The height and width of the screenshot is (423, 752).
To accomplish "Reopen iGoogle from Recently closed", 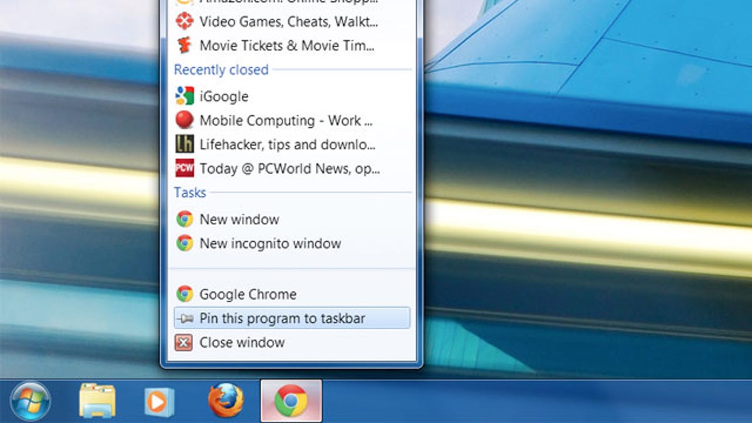I will [292, 97].
